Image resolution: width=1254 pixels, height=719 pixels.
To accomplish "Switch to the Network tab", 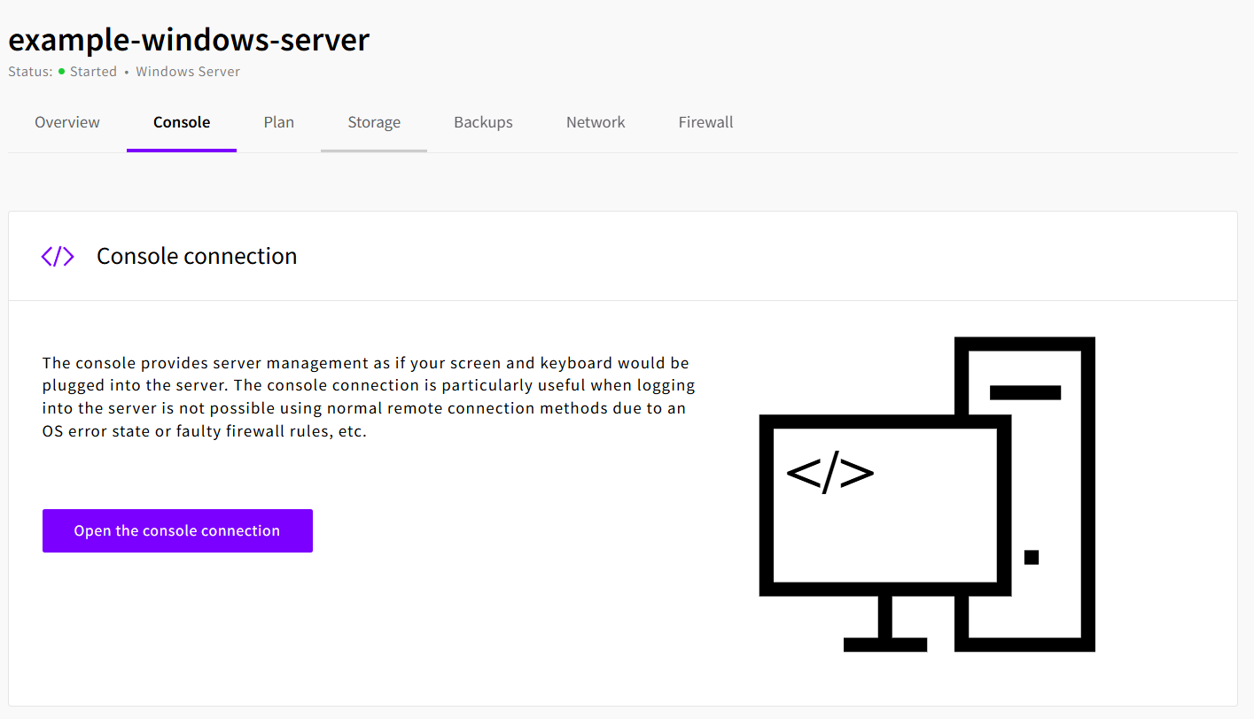I will pyautogui.click(x=596, y=122).
